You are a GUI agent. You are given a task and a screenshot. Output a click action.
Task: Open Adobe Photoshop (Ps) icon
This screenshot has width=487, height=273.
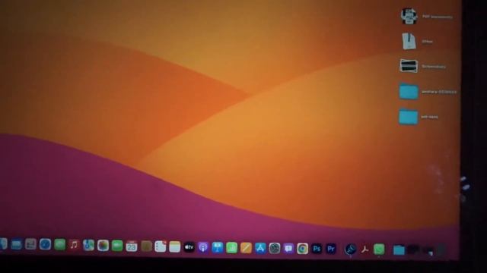(x=317, y=249)
